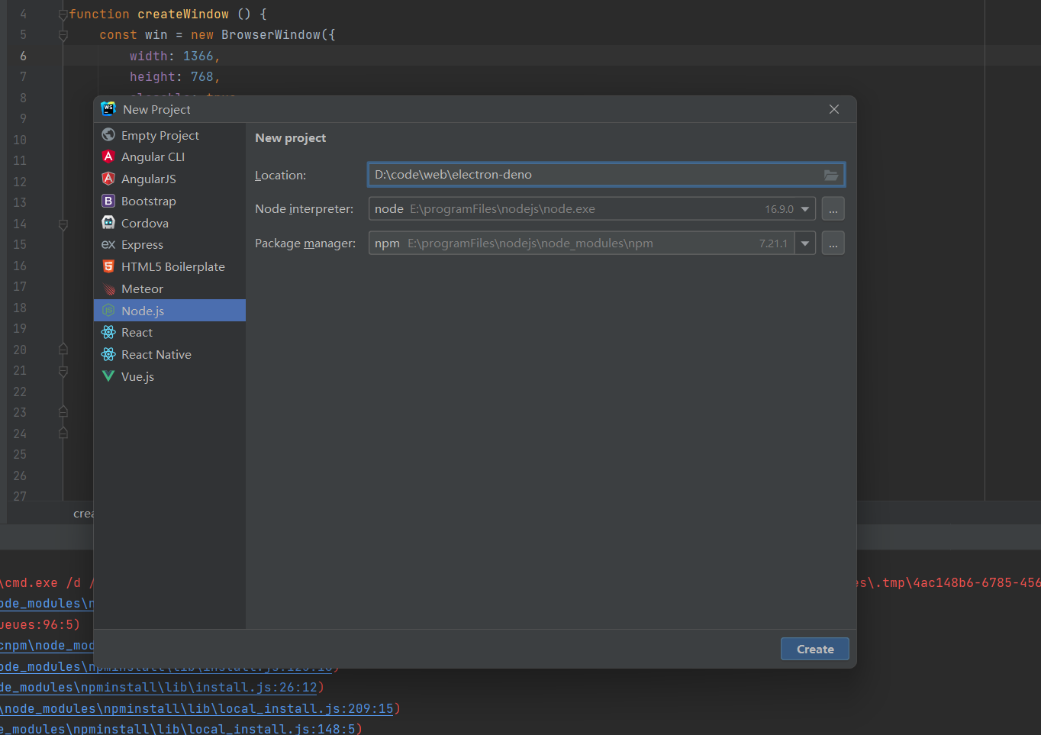1041x735 pixels.
Task: Toggle fold marker on editor line 24
Action: click(x=63, y=434)
